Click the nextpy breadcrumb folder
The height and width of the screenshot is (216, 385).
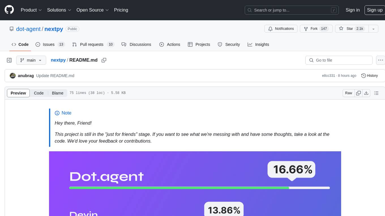pyautogui.click(x=58, y=60)
